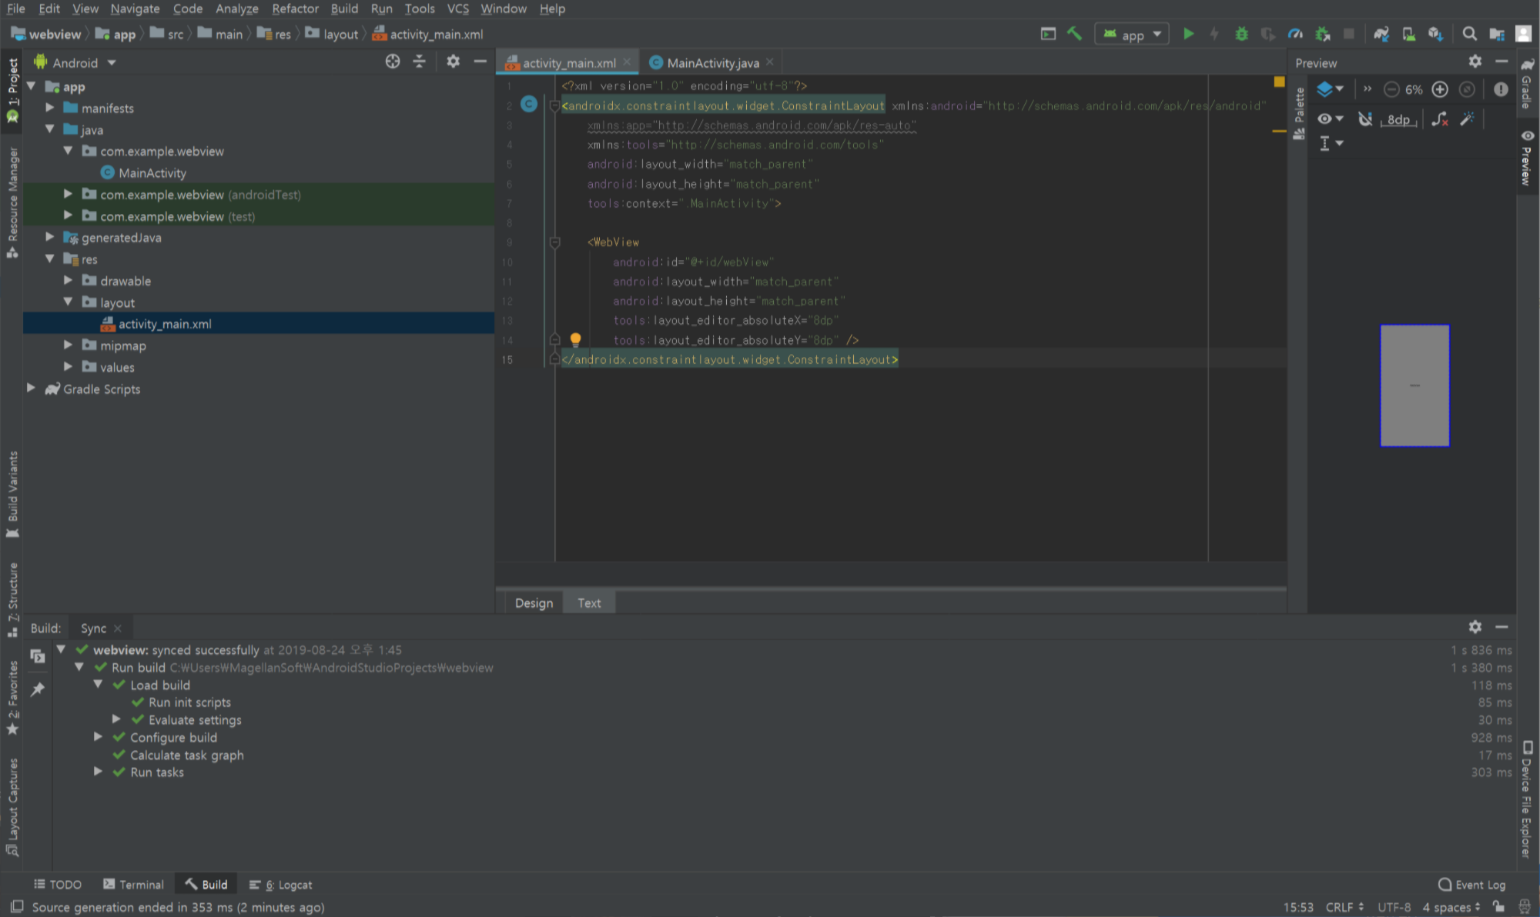This screenshot has width=1540, height=917.
Task: Open the app run configuration dropdown
Action: pos(1132,35)
